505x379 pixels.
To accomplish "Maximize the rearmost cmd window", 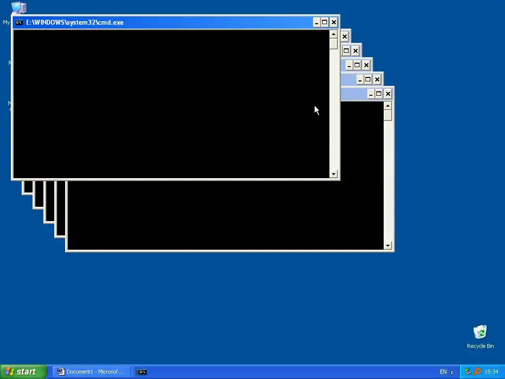I will click(379, 94).
